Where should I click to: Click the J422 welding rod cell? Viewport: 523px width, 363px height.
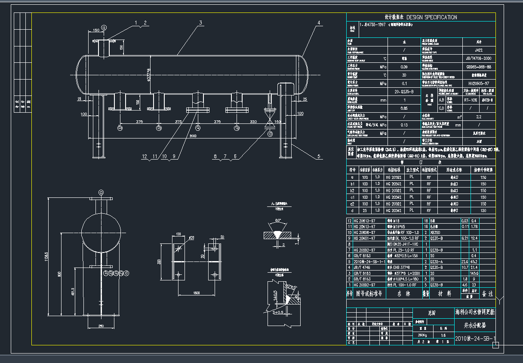tap(479, 50)
